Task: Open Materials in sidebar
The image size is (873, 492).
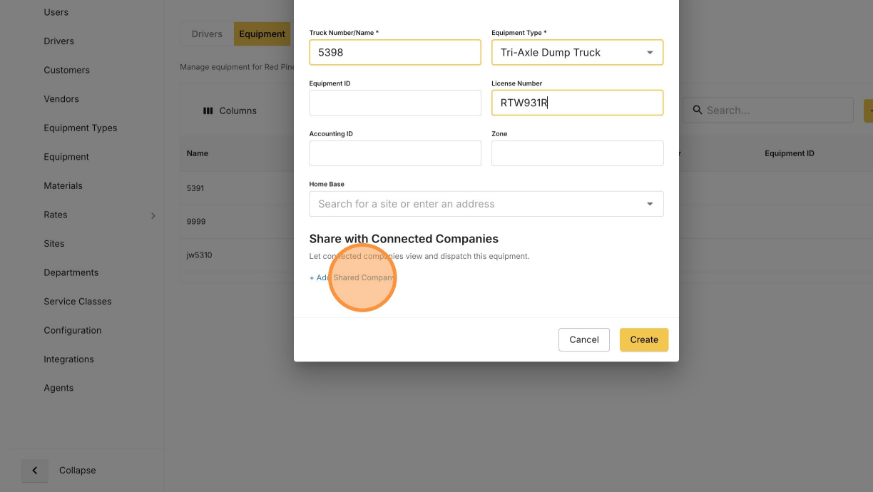Action: point(63,186)
